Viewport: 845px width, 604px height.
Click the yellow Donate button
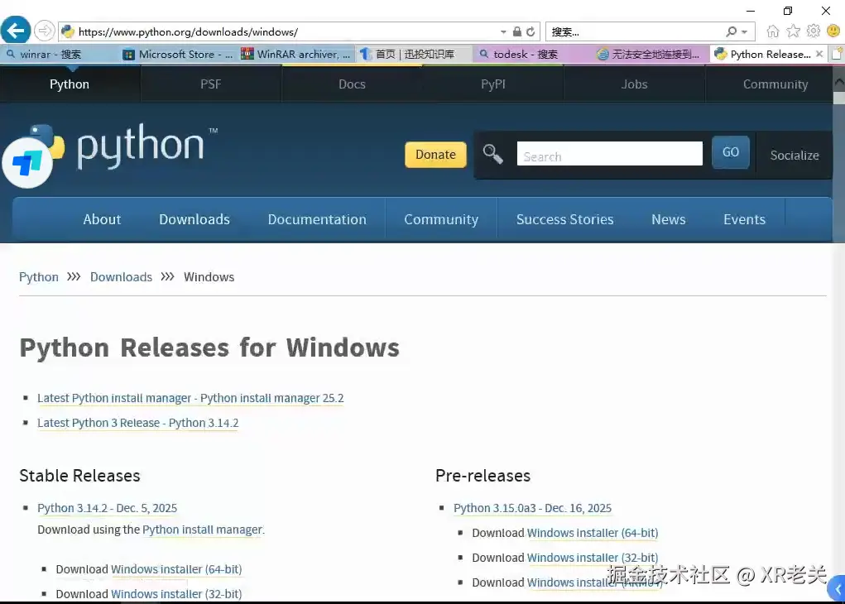[x=435, y=155]
